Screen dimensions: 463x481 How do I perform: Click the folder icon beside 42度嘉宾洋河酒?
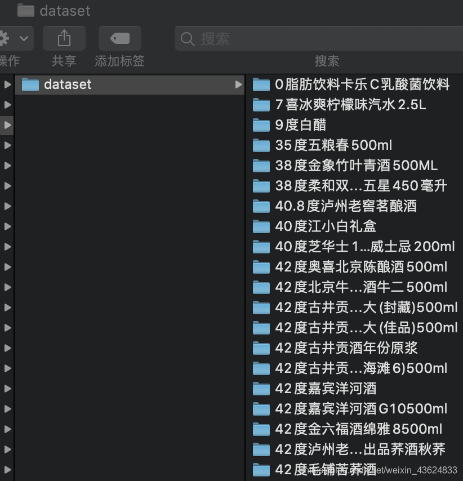click(261, 389)
